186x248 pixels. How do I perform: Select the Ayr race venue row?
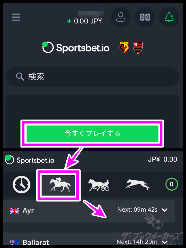tap(89, 211)
